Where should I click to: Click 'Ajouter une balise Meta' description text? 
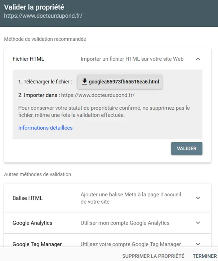(131, 198)
